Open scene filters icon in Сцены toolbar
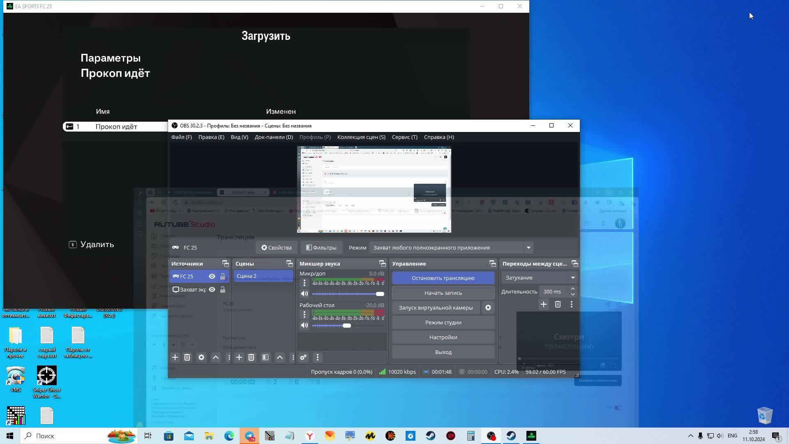This screenshot has height=444, width=789. click(x=265, y=357)
